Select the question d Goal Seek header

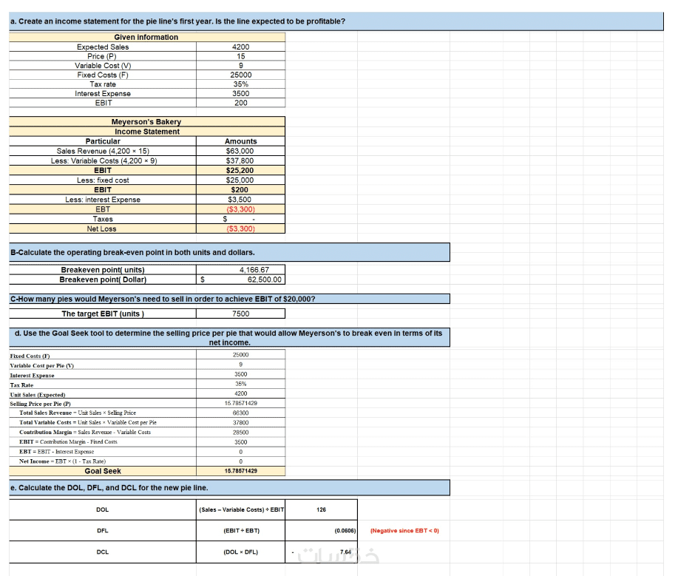(229, 337)
